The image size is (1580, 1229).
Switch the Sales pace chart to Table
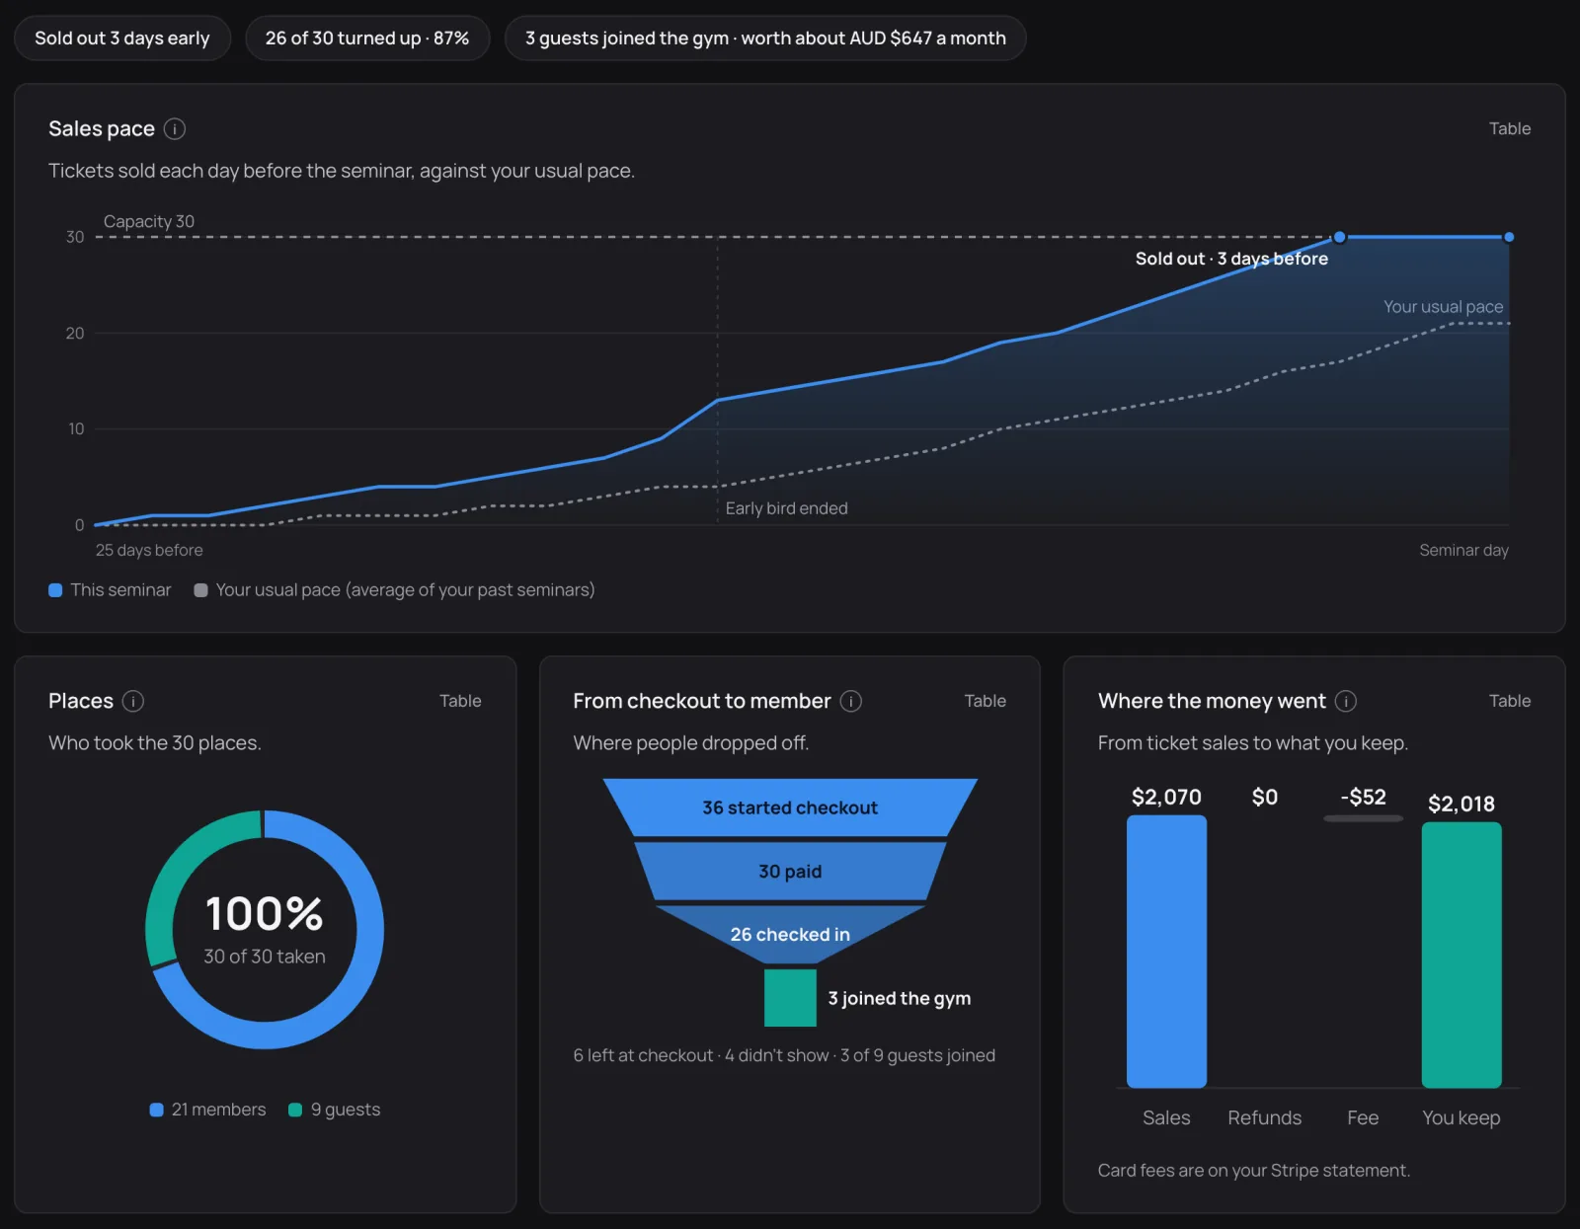(x=1510, y=128)
